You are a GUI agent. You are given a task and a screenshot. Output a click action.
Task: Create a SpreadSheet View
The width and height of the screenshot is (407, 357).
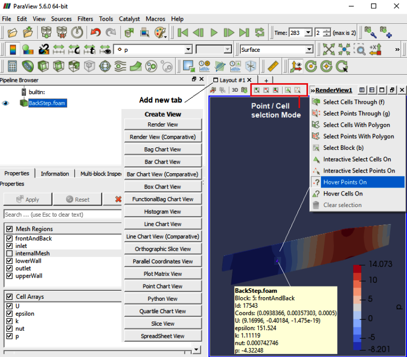coord(163,336)
